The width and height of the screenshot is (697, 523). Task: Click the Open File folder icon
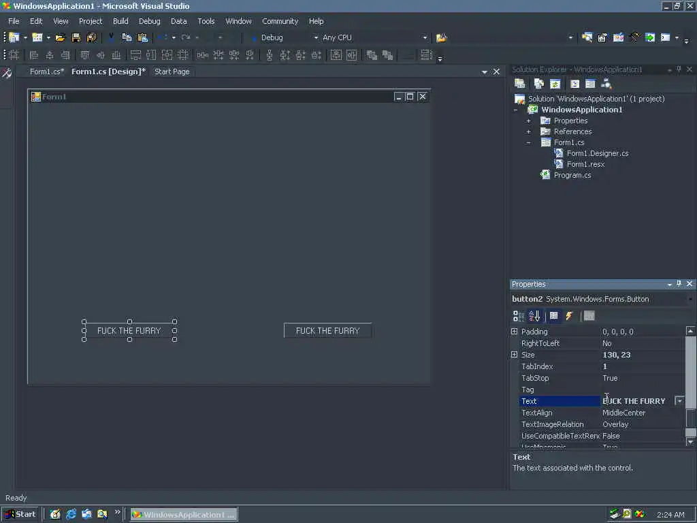[60, 38]
